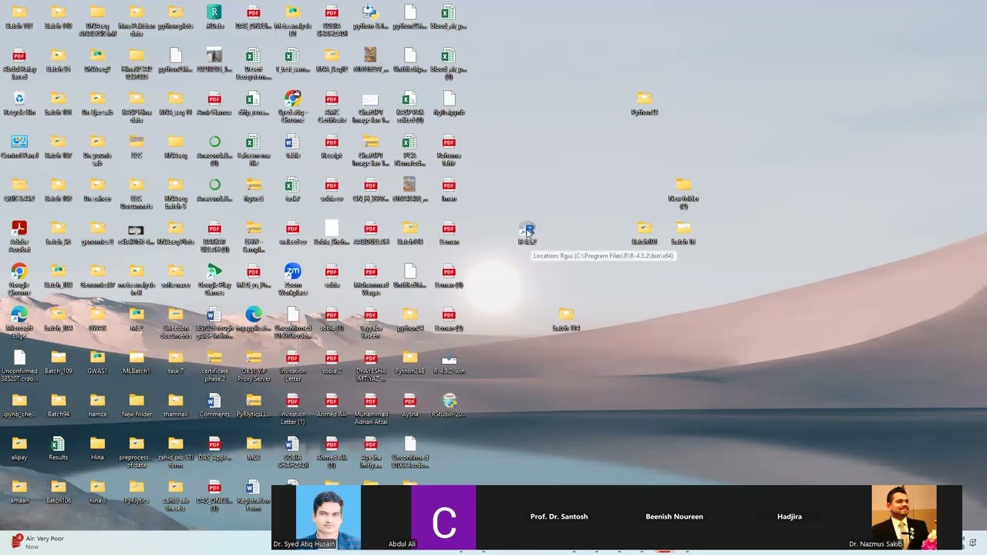The width and height of the screenshot is (987, 555).
Task: Select the Comments Word document
Action: pyautogui.click(x=214, y=405)
